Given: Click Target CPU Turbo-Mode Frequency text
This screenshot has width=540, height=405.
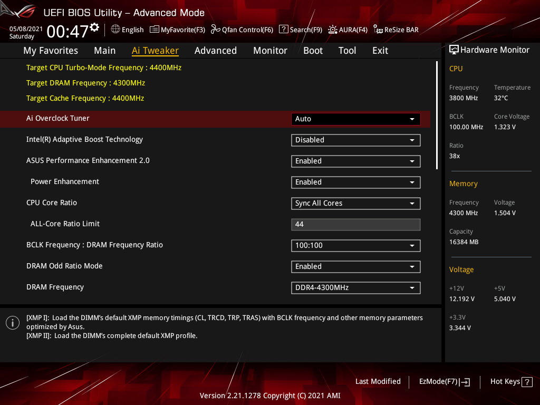Looking at the screenshot, I should tap(104, 68).
